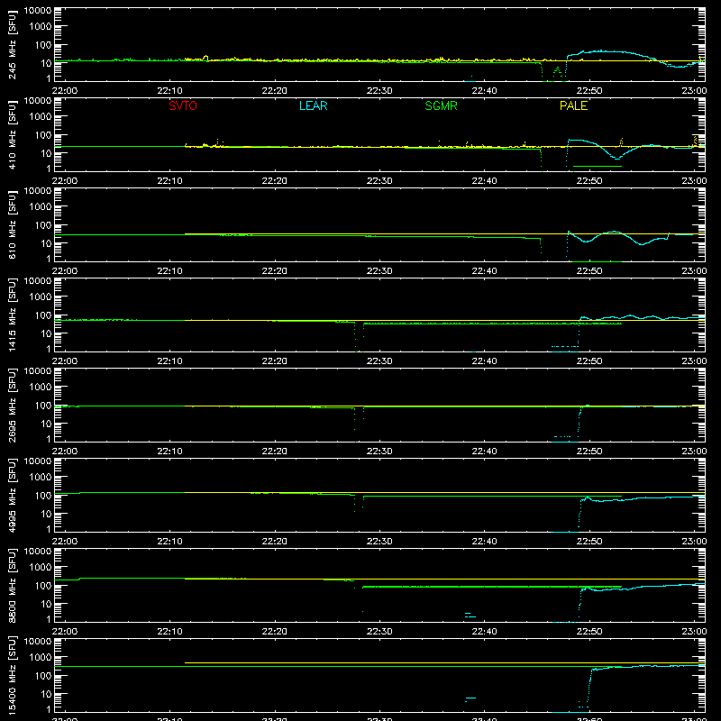Click the 100 tick label of 8800 MHz plot
This screenshot has width=721, height=721.
42,586
